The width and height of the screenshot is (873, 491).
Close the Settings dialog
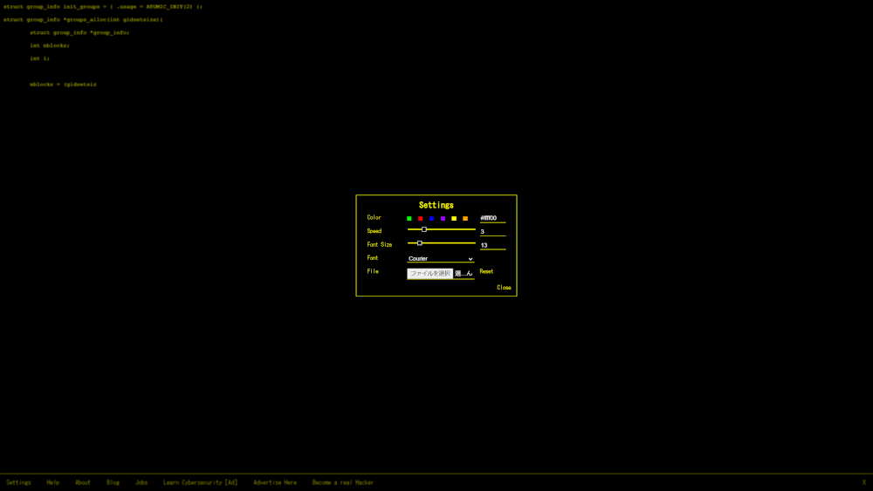(504, 288)
